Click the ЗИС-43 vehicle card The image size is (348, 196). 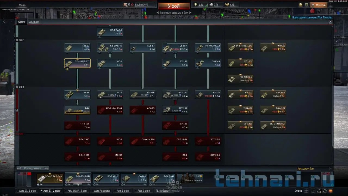[x=208, y=63]
